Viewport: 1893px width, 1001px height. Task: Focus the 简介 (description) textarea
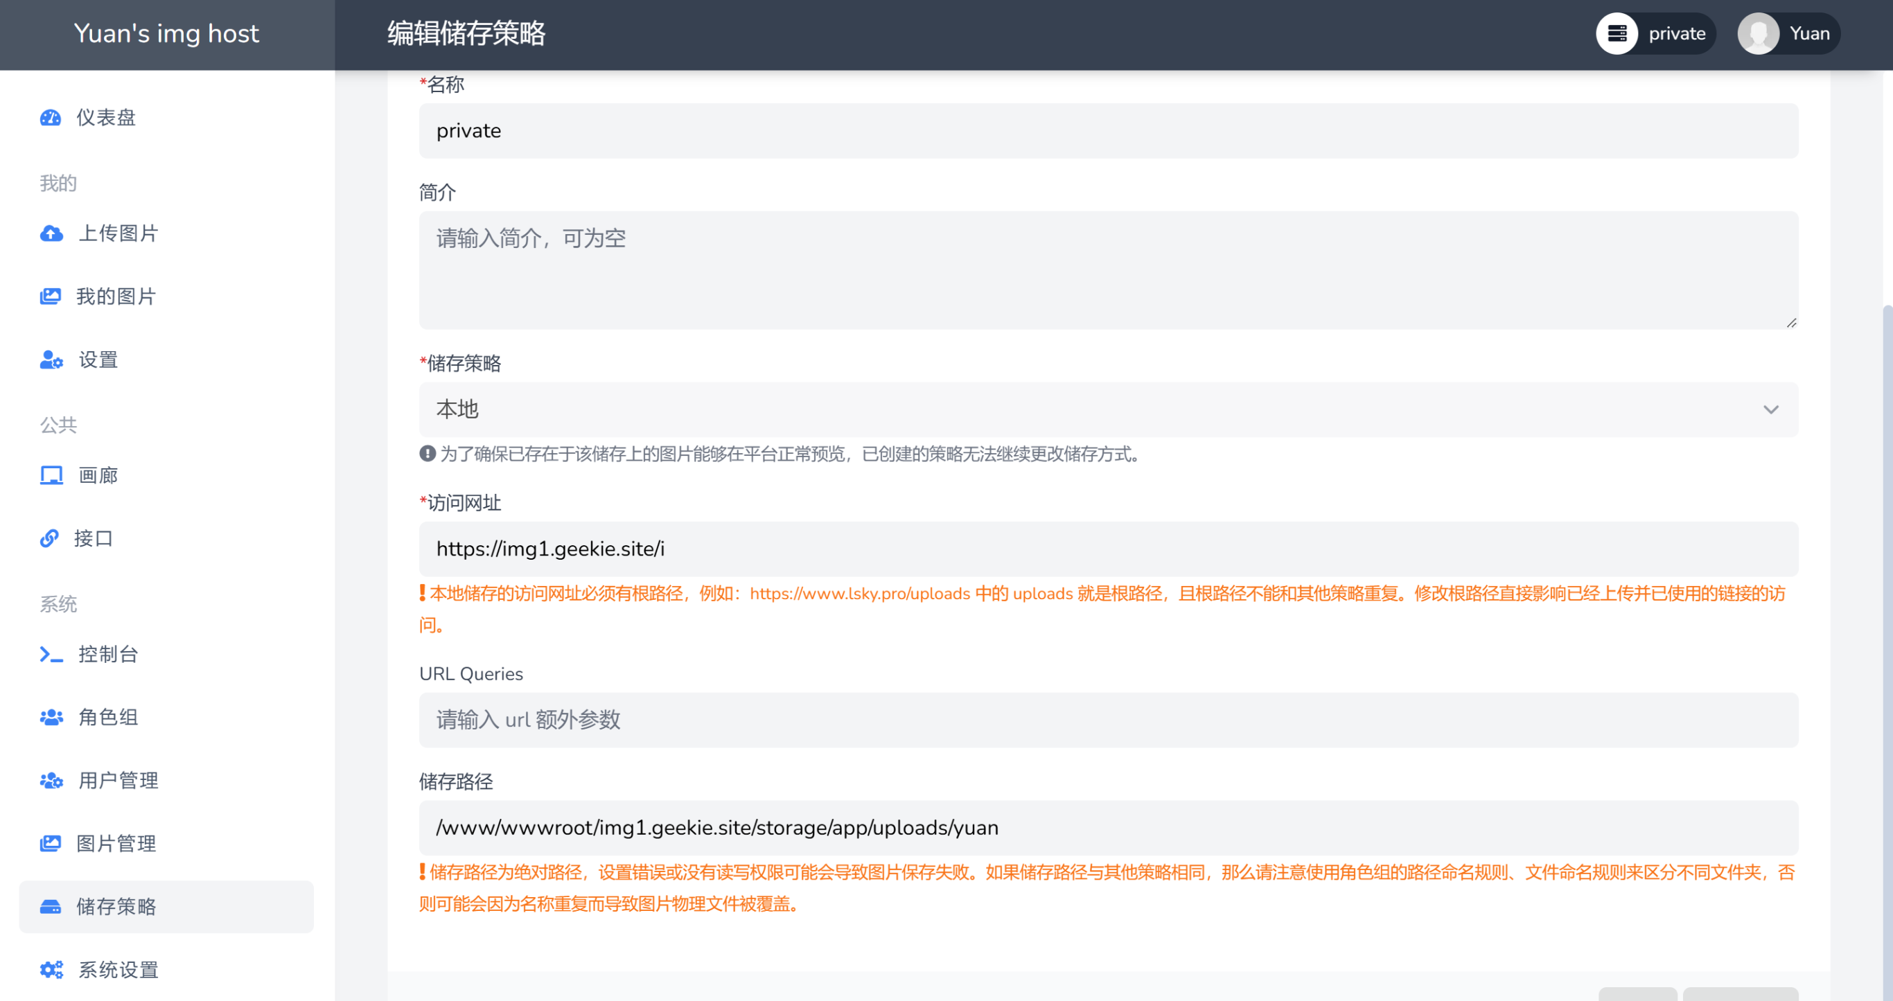1108,269
